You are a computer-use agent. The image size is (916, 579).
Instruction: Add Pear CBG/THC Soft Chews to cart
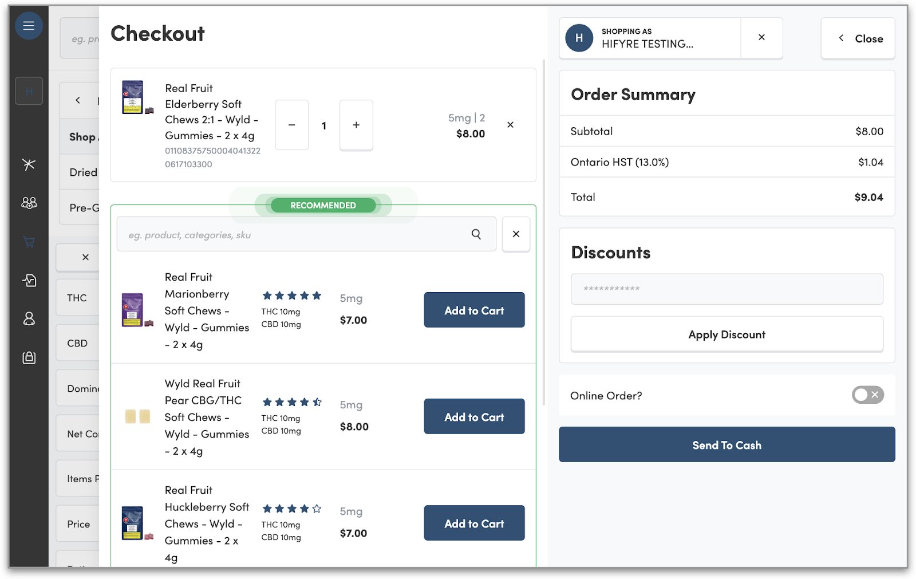[x=474, y=416]
